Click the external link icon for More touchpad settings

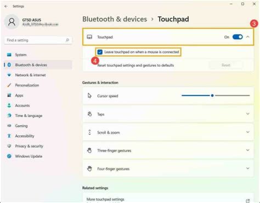click(248, 201)
